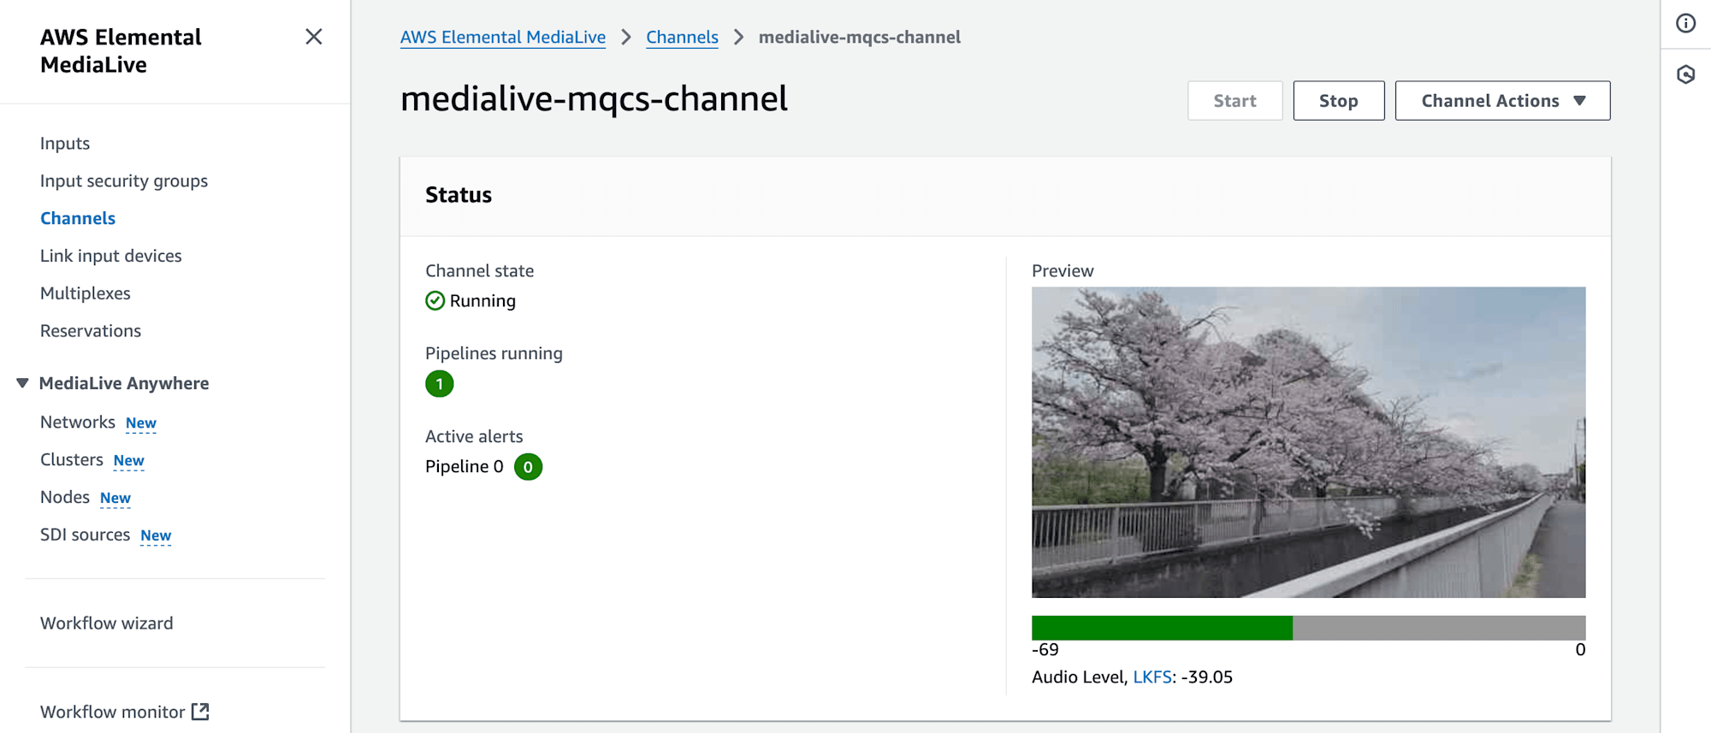This screenshot has height=733, width=1711.
Task: Click AWS Elemental MediaLive breadcrumb
Action: 503,37
